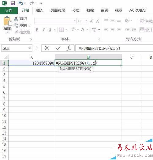Click the phonetic guide (wén) icon
This screenshot has height=160, width=153.
pyautogui.click(x=94, y=30)
